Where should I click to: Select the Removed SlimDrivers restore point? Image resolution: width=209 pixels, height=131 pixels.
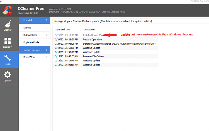[x=105, y=56]
